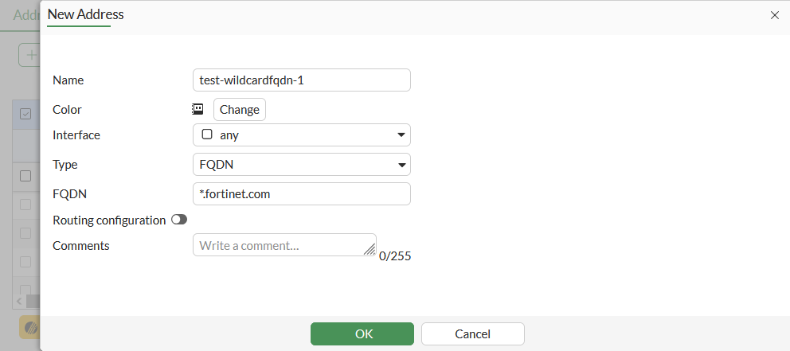Open the Interface dropdown

click(x=301, y=135)
